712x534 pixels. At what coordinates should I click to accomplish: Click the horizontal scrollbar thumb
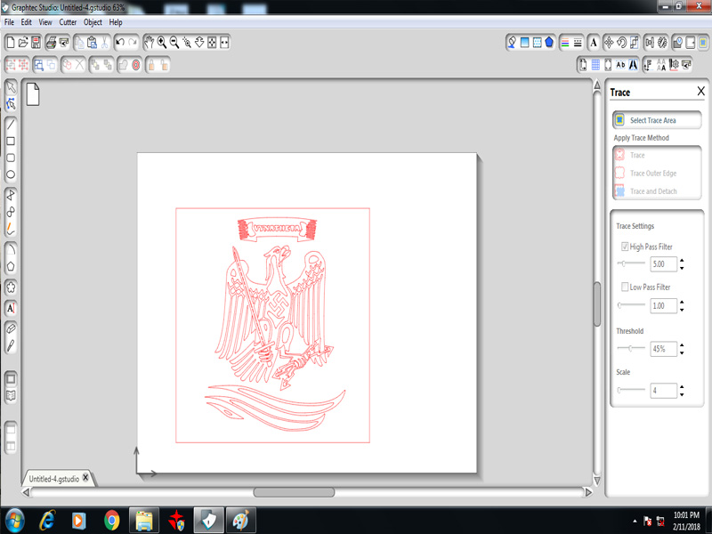[294, 492]
